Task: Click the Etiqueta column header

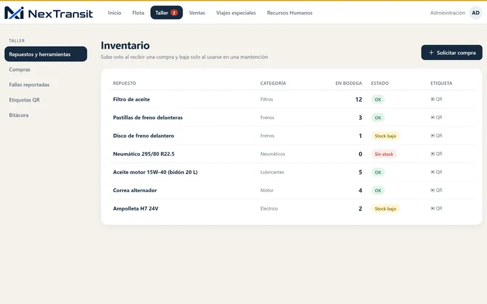Action: click(441, 83)
